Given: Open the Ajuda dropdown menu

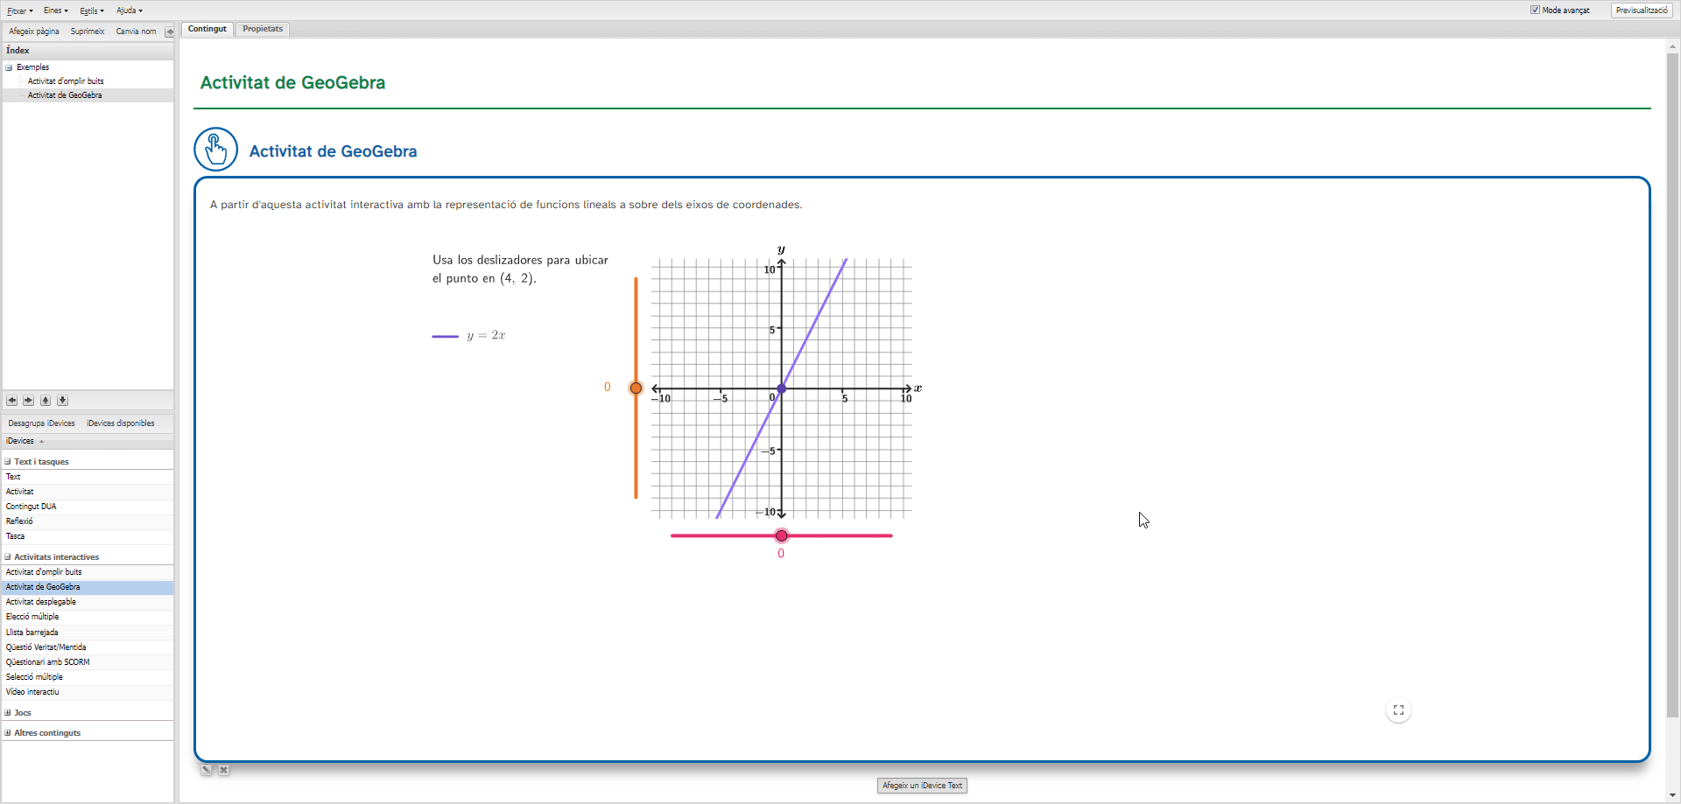Looking at the screenshot, I should pyautogui.click(x=129, y=10).
